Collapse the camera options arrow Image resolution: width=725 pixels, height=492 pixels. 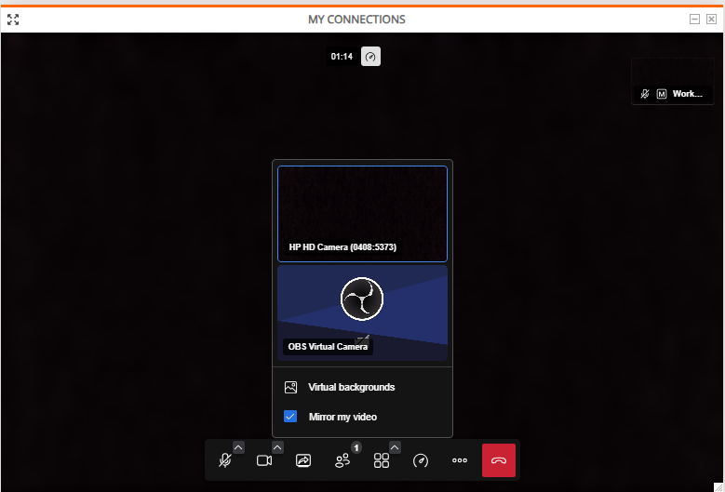point(277,447)
